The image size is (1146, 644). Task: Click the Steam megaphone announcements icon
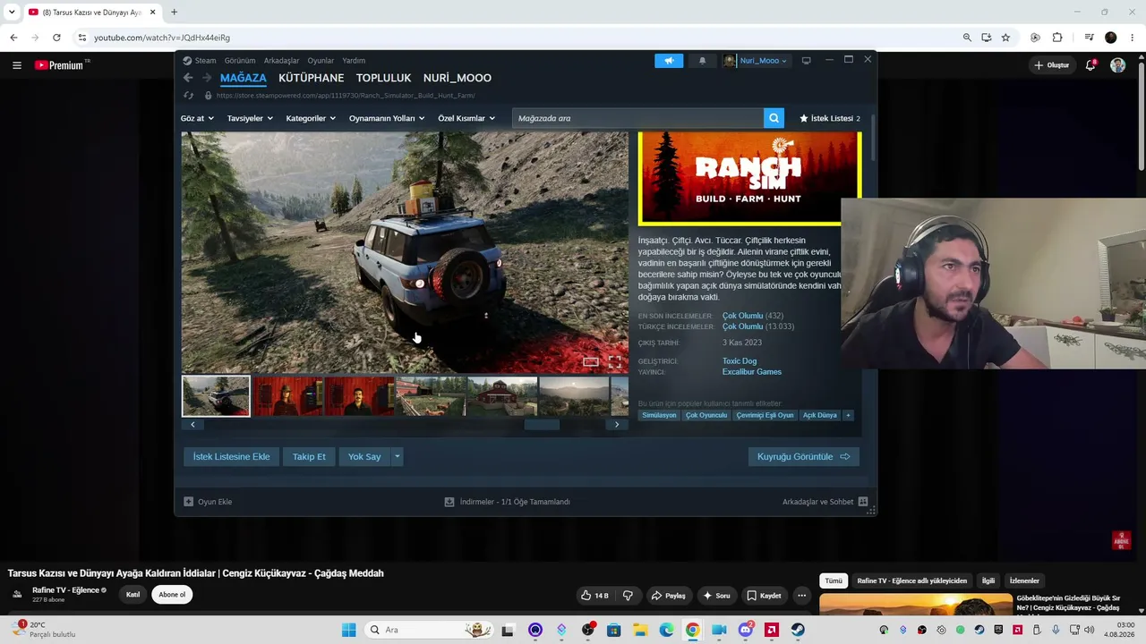point(669,61)
